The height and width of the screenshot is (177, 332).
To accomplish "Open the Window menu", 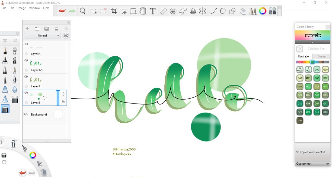I will coord(34,8).
